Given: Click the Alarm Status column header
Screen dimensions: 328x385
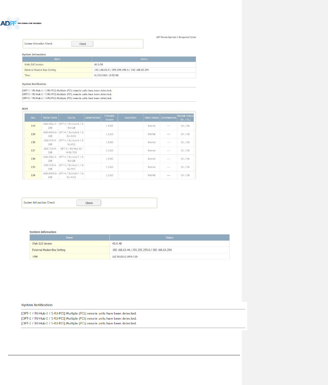Looking at the screenshot, I should click(152, 118).
